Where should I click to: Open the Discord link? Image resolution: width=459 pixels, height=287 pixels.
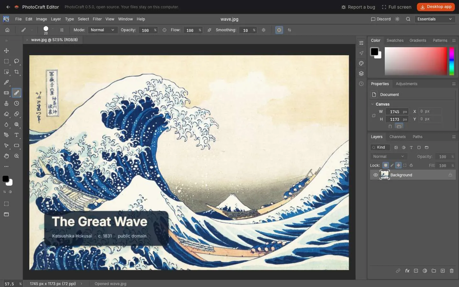(381, 19)
